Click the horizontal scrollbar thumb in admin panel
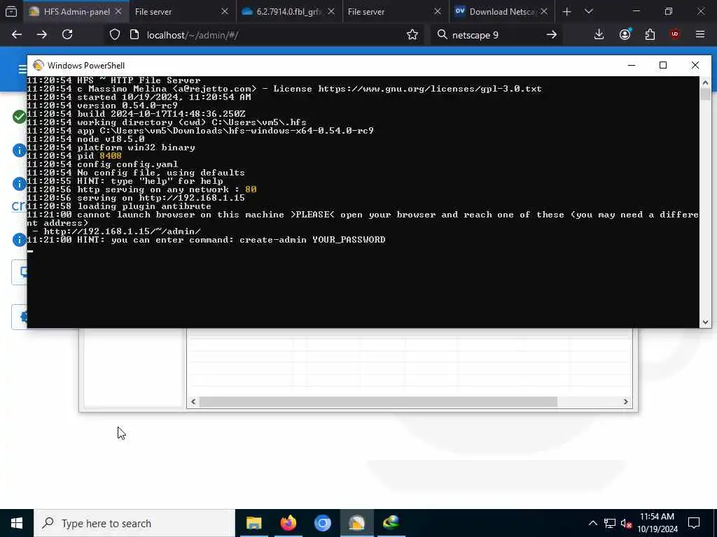 [x=378, y=401]
